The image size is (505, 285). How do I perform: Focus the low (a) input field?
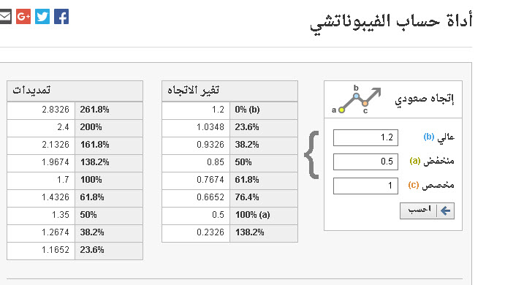point(365,161)
